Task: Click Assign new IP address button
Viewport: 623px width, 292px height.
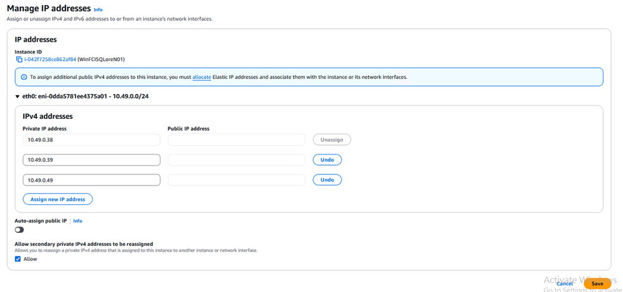Action: [x=57, y=199]
